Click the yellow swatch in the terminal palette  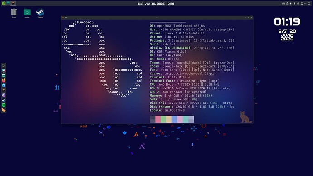tap(169, 119)
